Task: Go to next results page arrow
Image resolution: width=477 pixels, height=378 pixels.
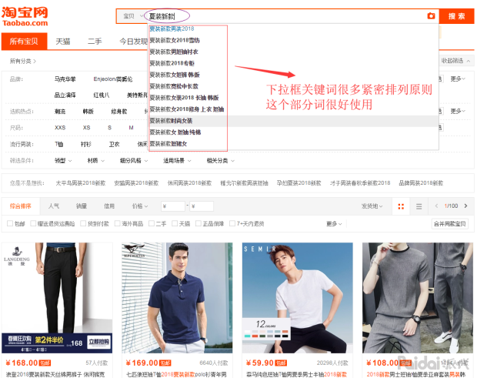Action: click(465, 206)
